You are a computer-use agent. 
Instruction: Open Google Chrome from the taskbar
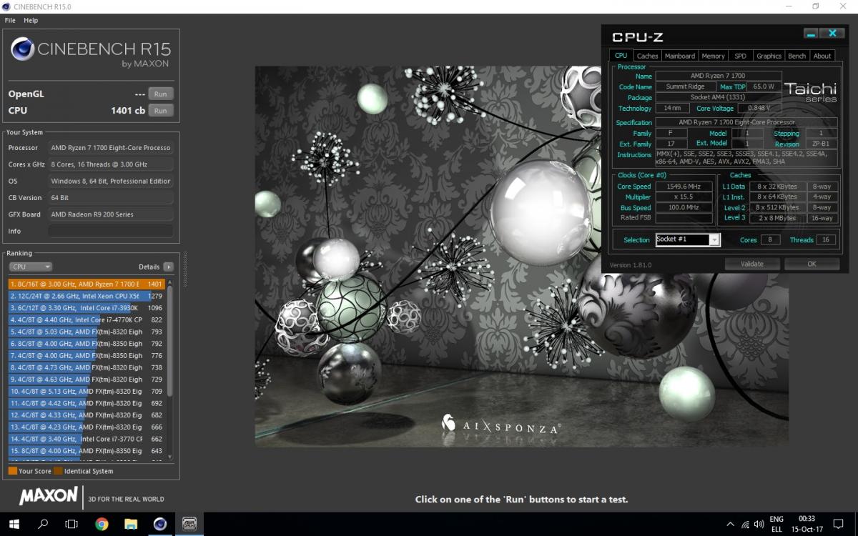[102, 524]
